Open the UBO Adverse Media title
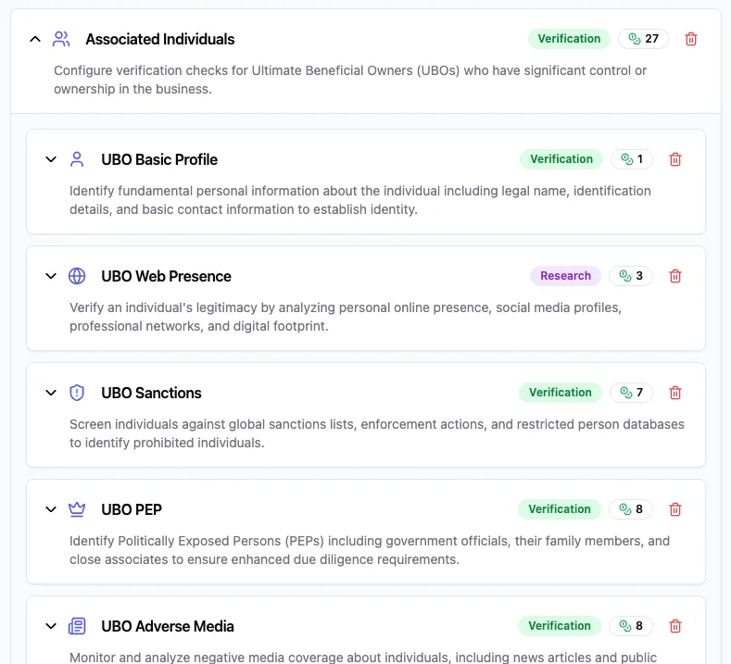This screenshot has width=731, height=664. [168, 626]
